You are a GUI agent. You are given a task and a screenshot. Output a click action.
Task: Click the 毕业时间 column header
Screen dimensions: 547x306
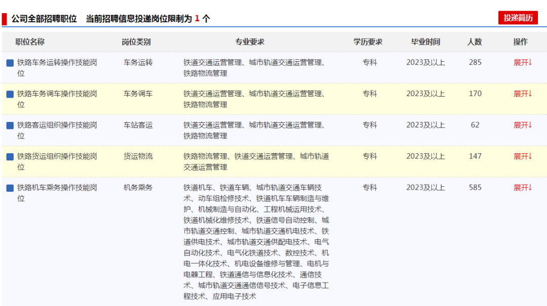click(x=425, y=42)
